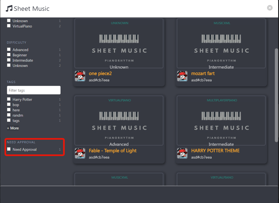Open Fable - Temple of Light title link
Image resolution: width=279 pixels, height=203 pixels.
pos(113,151)
